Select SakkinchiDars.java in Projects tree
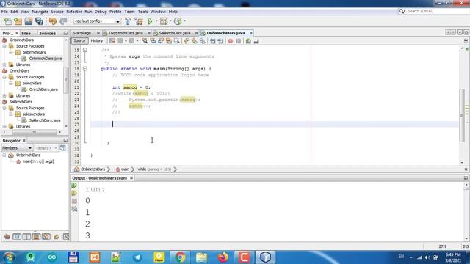470x264 pixels. pyautogui.click(x=45, y=120)
